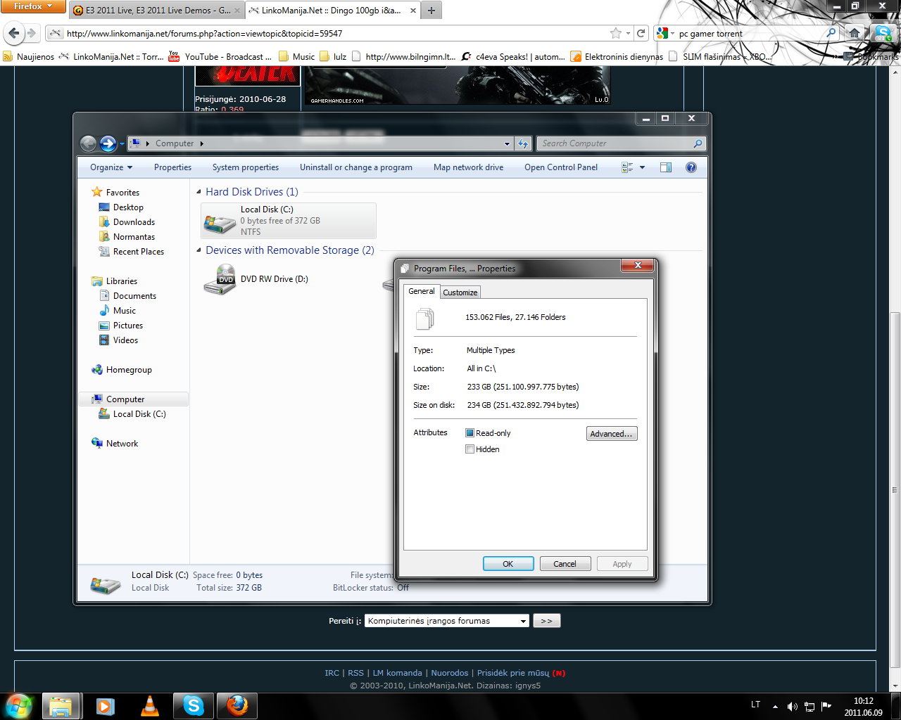
Task: Click the VLC media player taskbar icon
Action: 150,706
